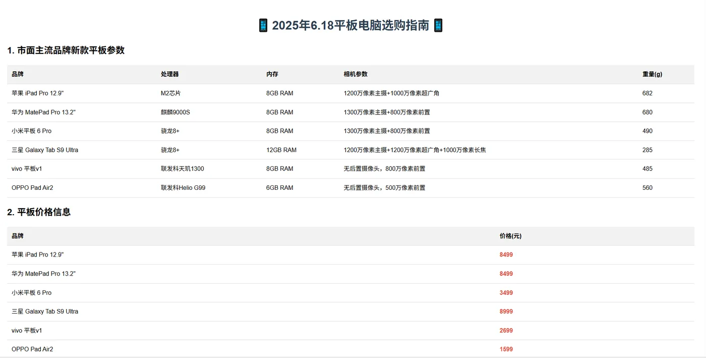Click the phone emoji before the page title
The image size is (706, 358).
click(263, 25)
